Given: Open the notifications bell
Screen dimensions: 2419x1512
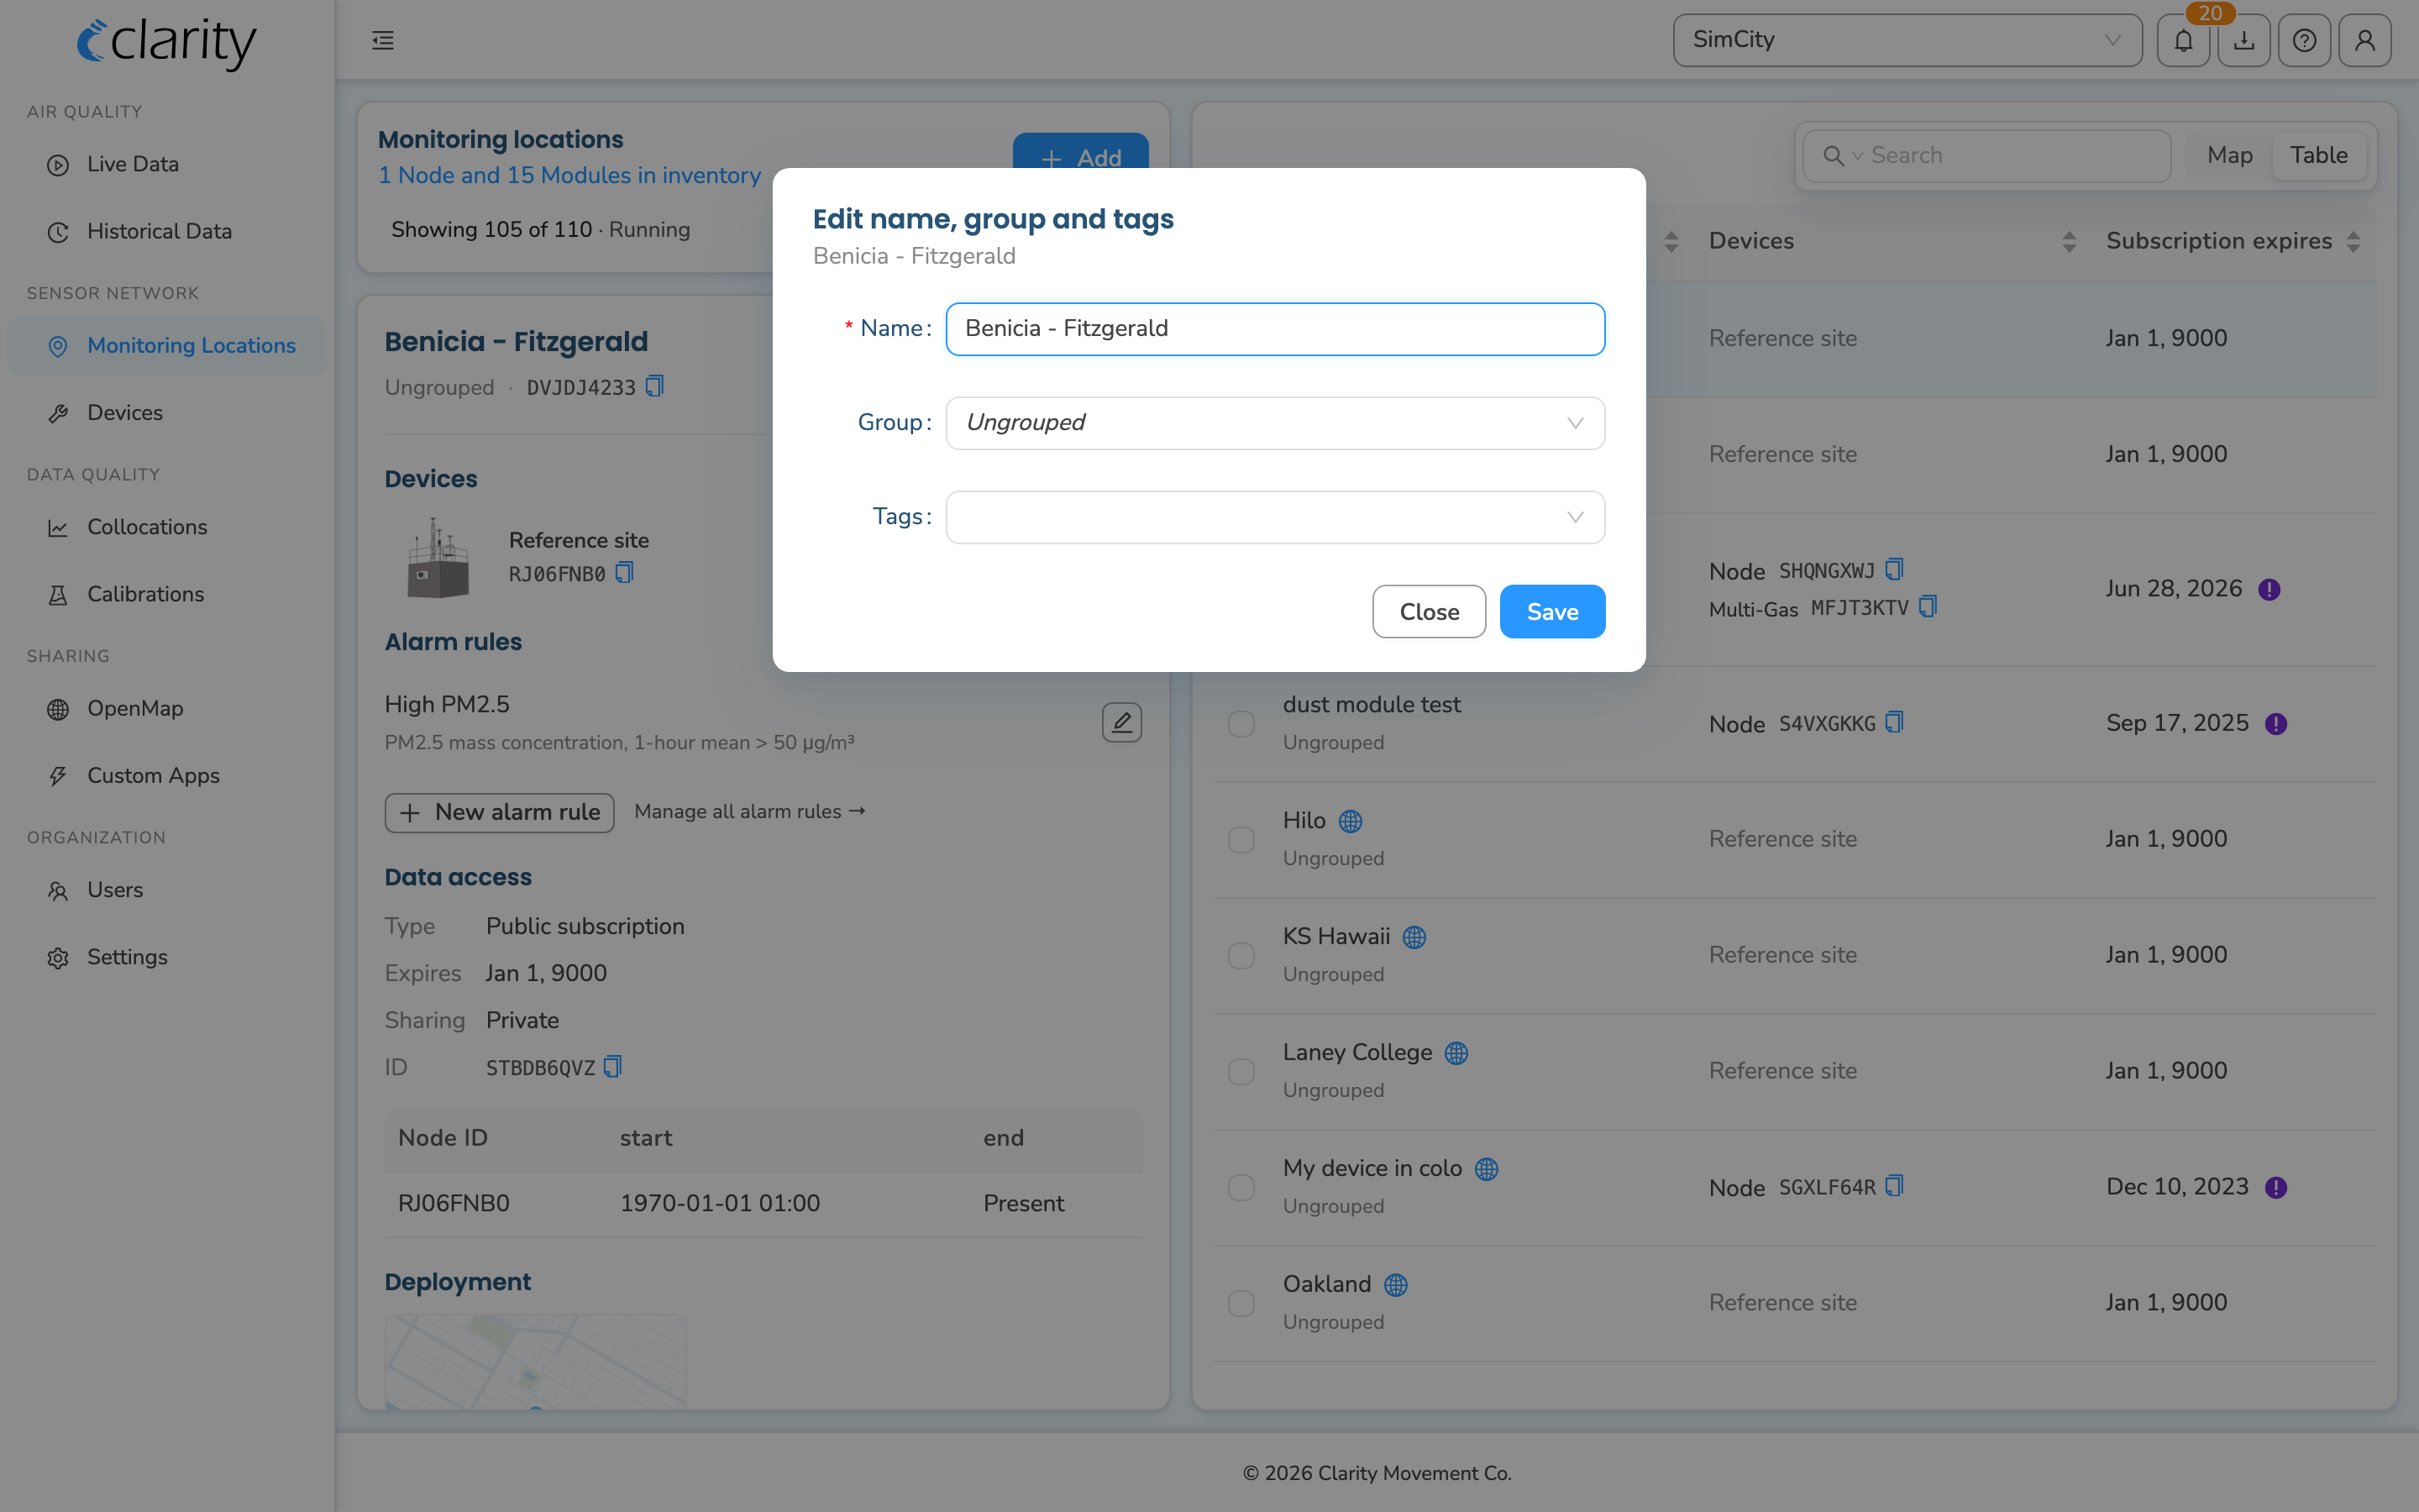Looking at the screenshot, I should pyautogui.click(x=2183, y=40).
